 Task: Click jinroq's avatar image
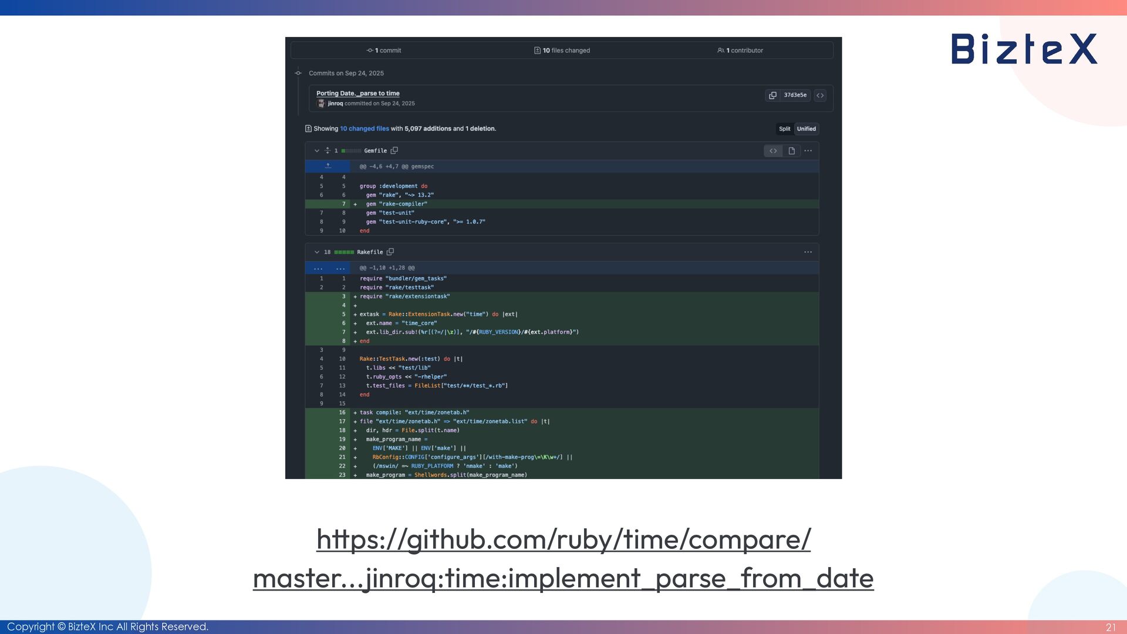tap(321, 103)
